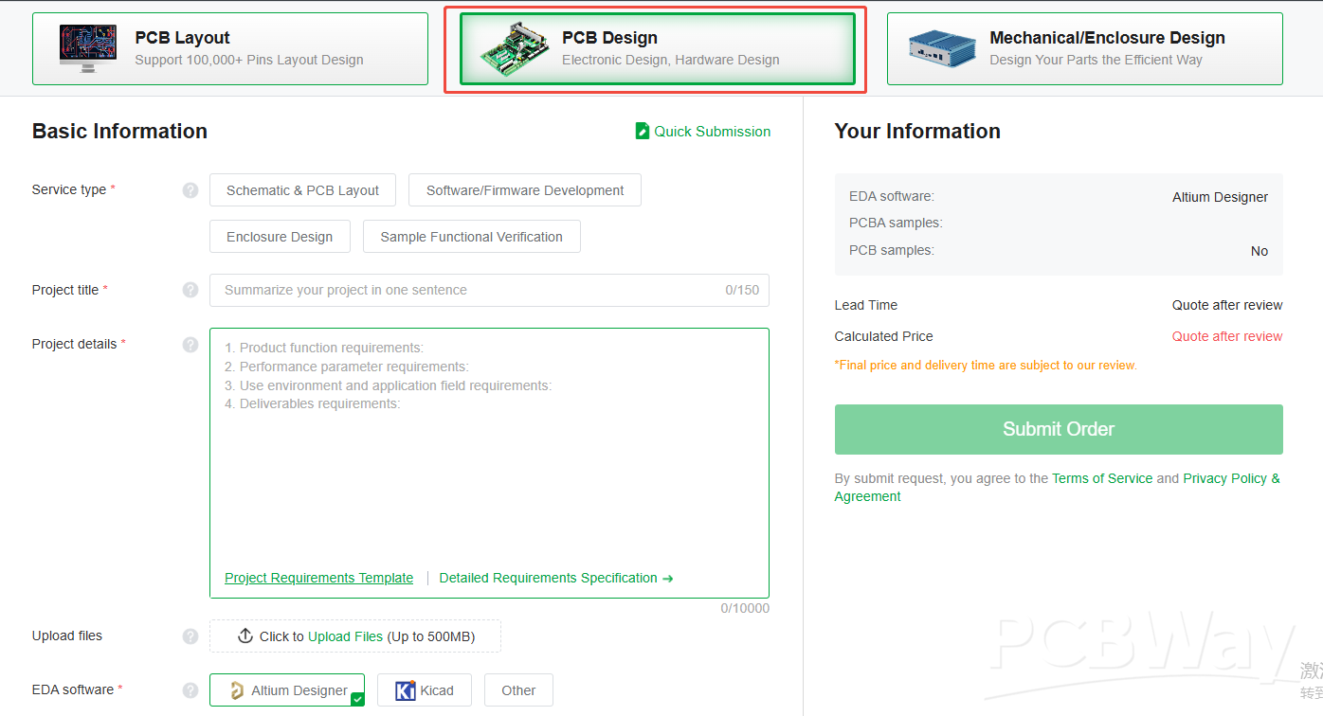Toggle Enclosure Design service option

pyautogui.click(x=280, y=237)
